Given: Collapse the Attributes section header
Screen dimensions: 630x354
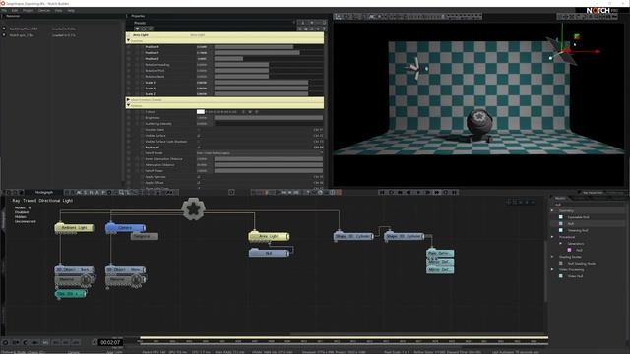Looking at the screenshot, I should click(224, 106).
